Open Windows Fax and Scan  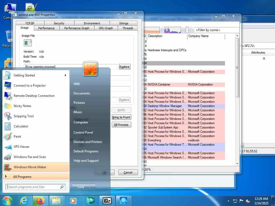tap(36, 157)
